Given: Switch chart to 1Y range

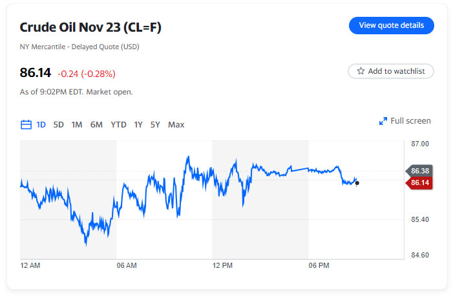Looking at the screenshot, I should (138, 124).
